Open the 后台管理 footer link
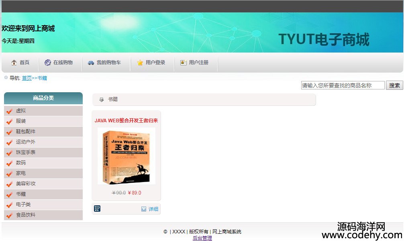Screen dimensions: 404x243 [202, 238]
